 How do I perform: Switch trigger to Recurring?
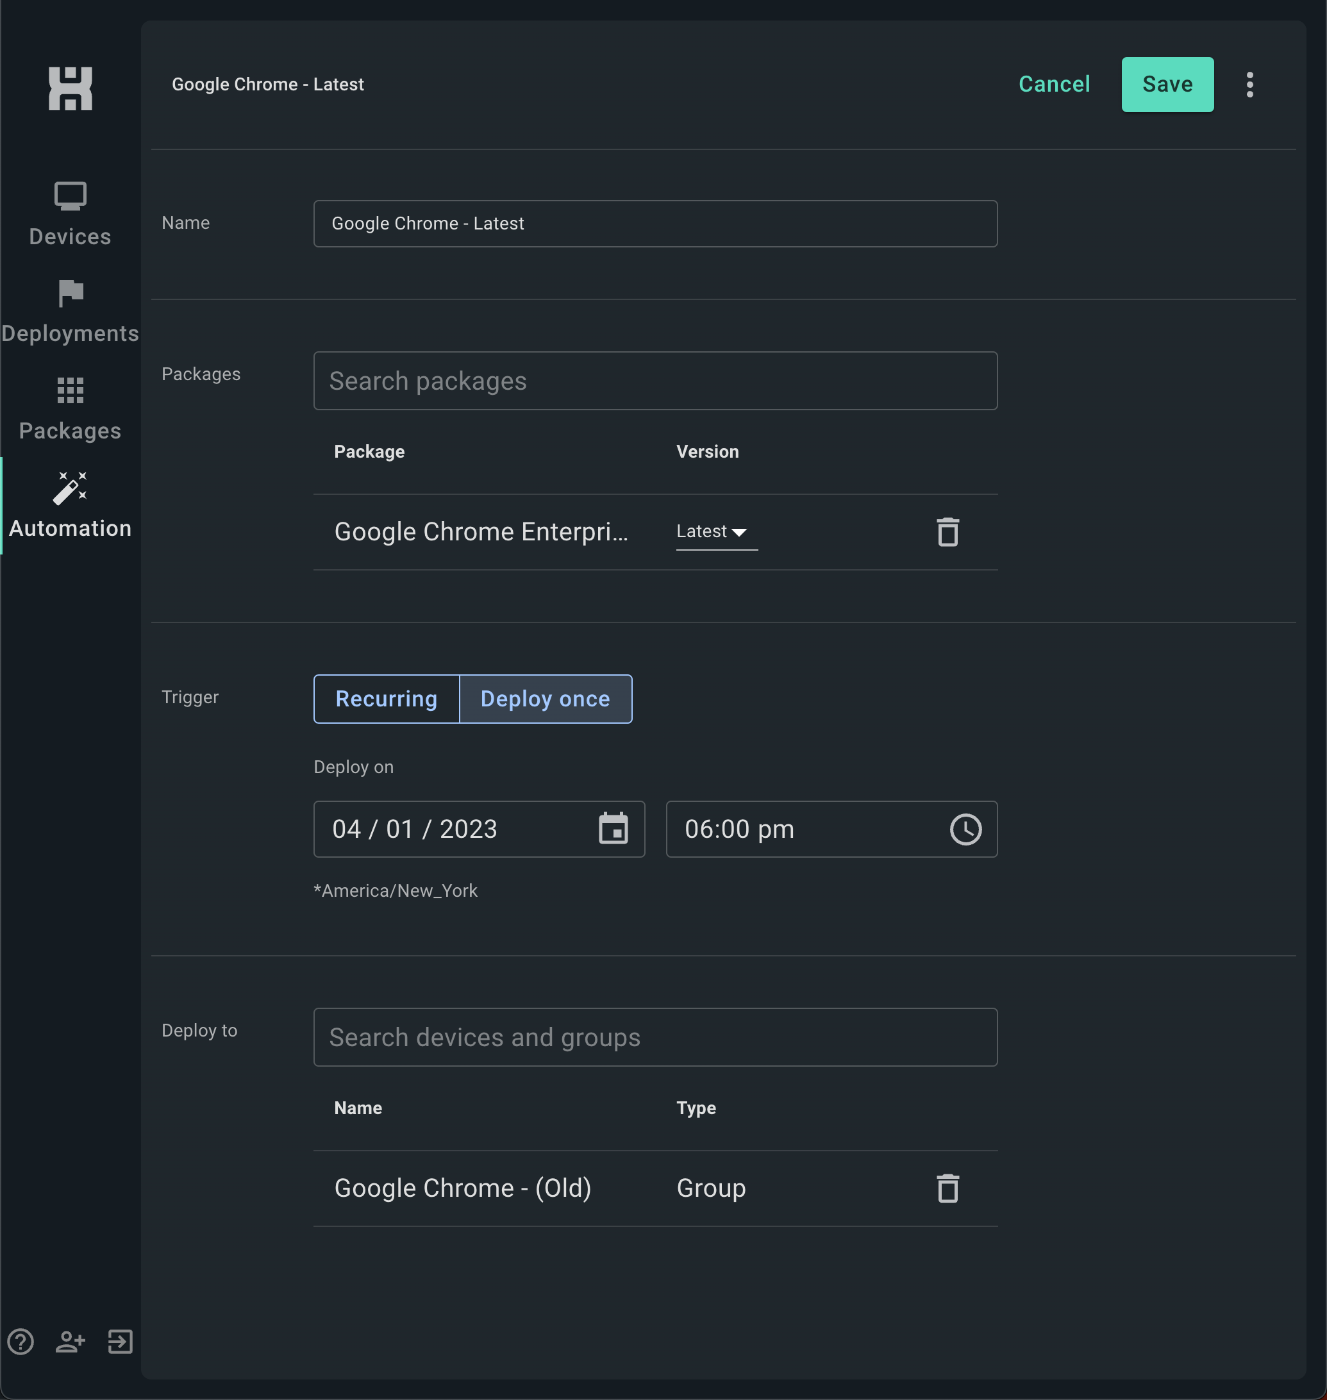click(386, 699)
